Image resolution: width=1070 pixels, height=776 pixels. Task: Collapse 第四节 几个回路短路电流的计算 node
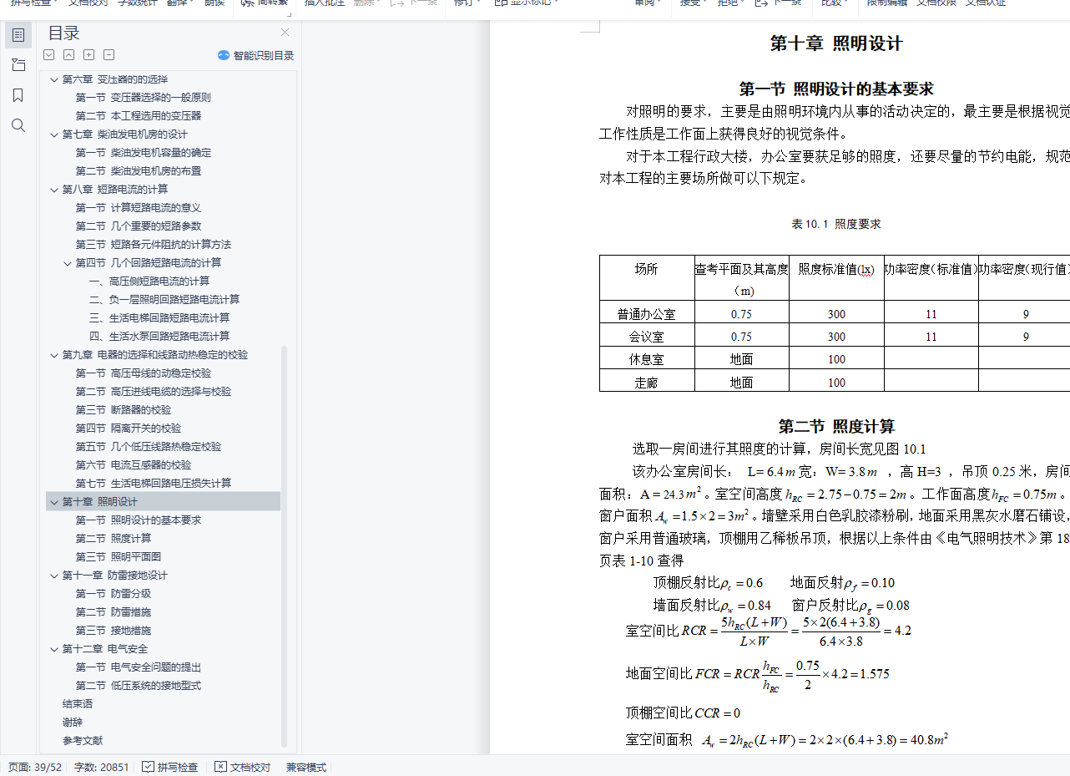tap(68, 263)
